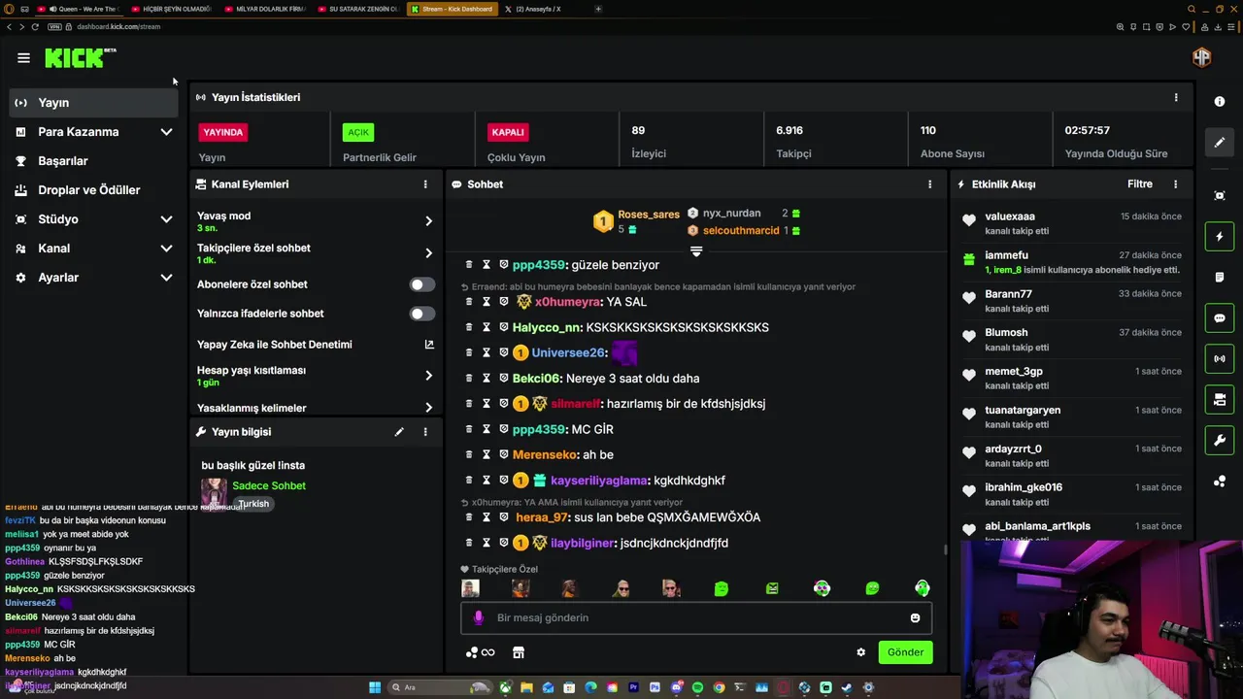Viewport: 1243px width, 699px height.
Task: Open the Filtre option in Etkinlik Akışı
Action: point(1140,184)
